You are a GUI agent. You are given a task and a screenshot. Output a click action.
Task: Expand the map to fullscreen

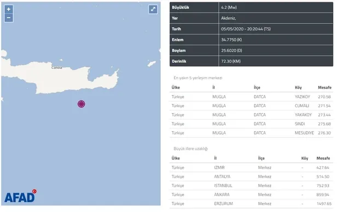(153, 9)
